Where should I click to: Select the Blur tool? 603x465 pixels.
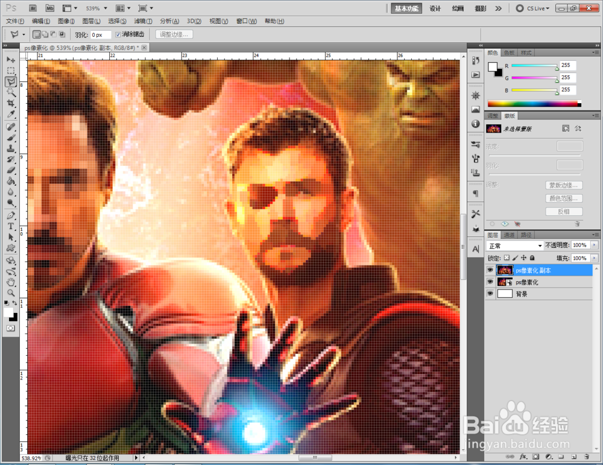coord(11,192)
